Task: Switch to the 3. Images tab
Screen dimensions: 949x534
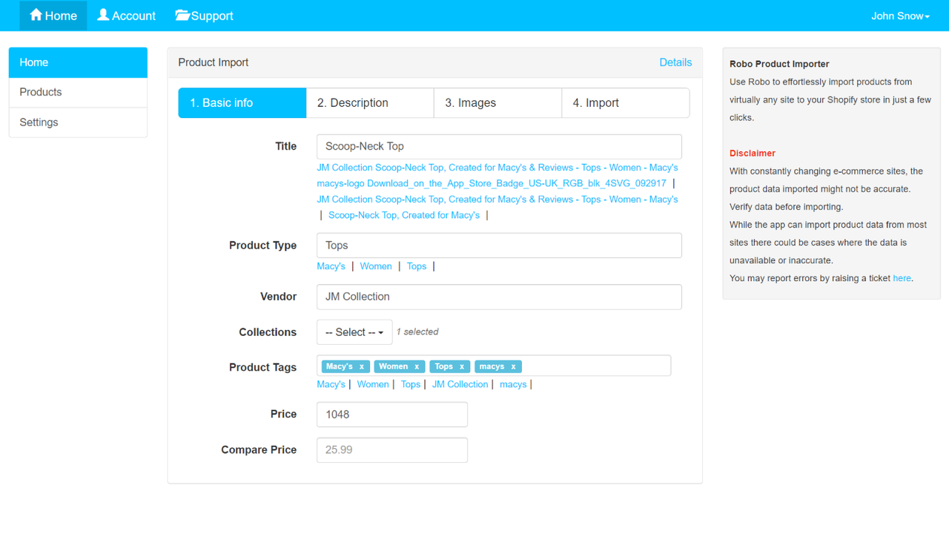Action: [497, 103]
